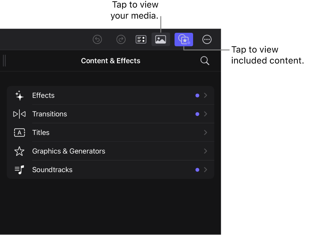Screen dimensions: 311x235
Task: Click the Graphics & Generators star icon
Action: coord(19,151)
